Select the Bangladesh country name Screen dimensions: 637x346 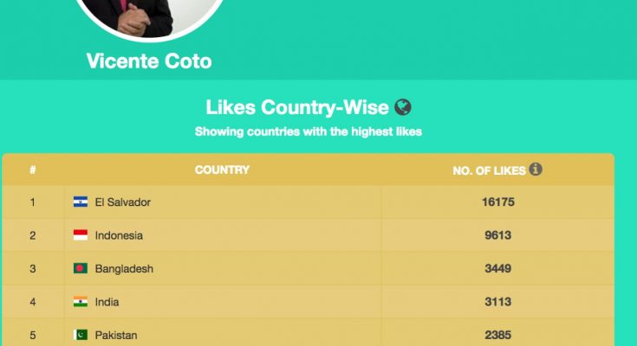124,268
